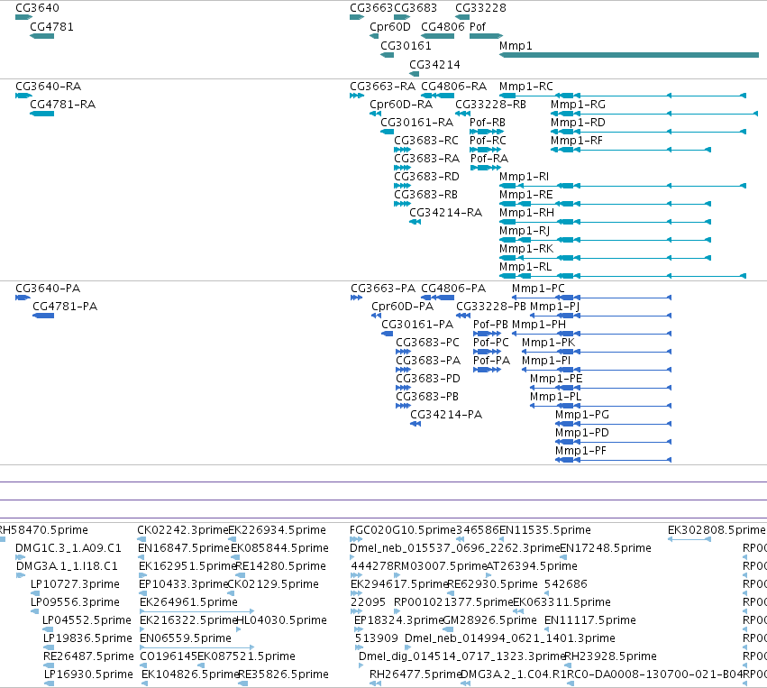Select the CG4781 gene label
The width and height of the screenshot is (767, 688).
coord(52,27)
